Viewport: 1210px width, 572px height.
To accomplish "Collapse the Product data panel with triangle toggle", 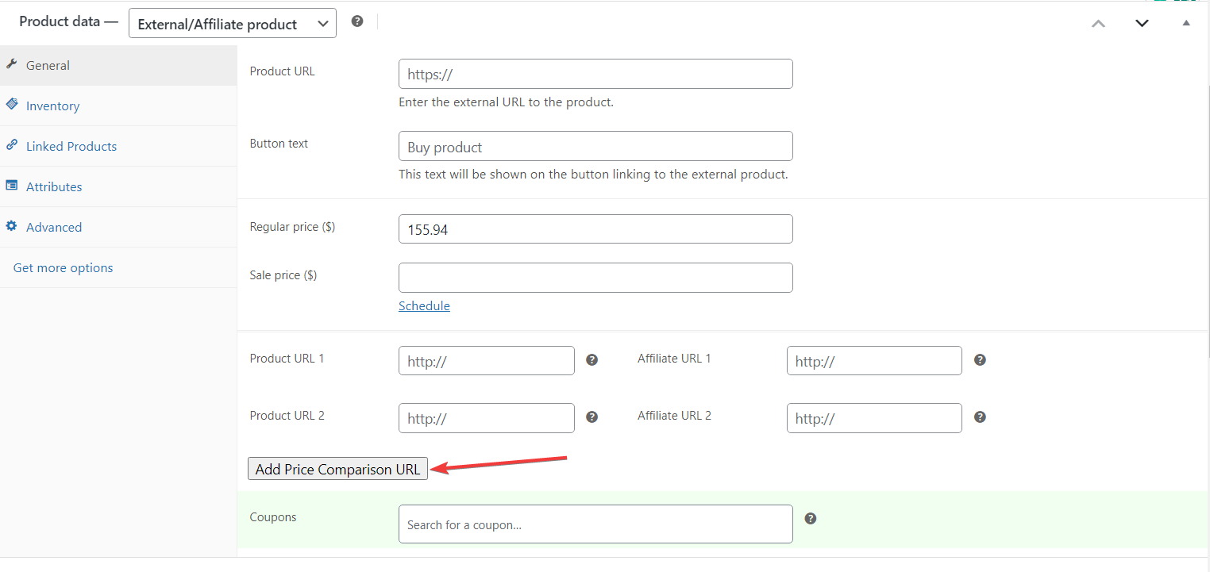I will point(1186,23).
